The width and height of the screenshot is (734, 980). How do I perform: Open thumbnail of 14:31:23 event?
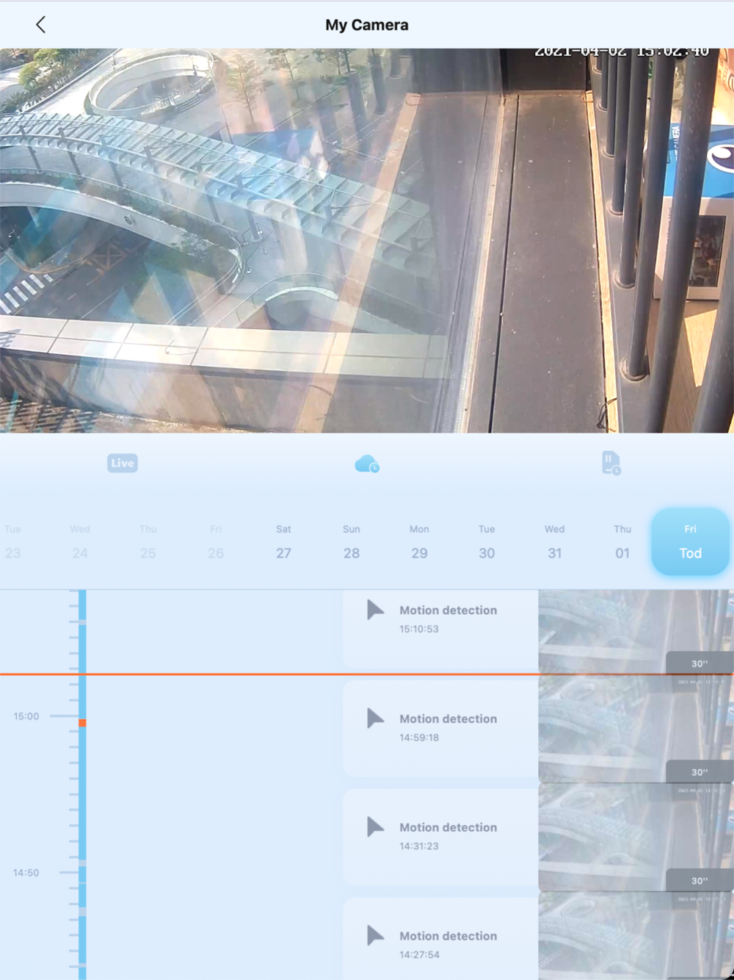click(x=636, y=837)
